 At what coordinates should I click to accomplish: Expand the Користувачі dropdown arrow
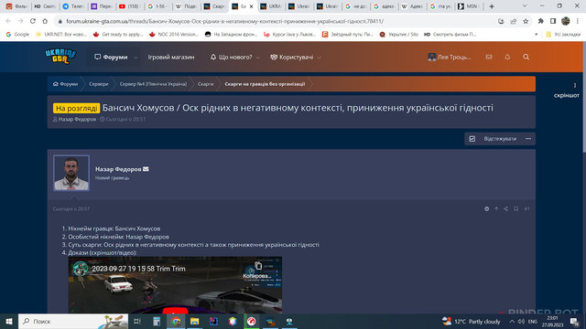(320, 58)
